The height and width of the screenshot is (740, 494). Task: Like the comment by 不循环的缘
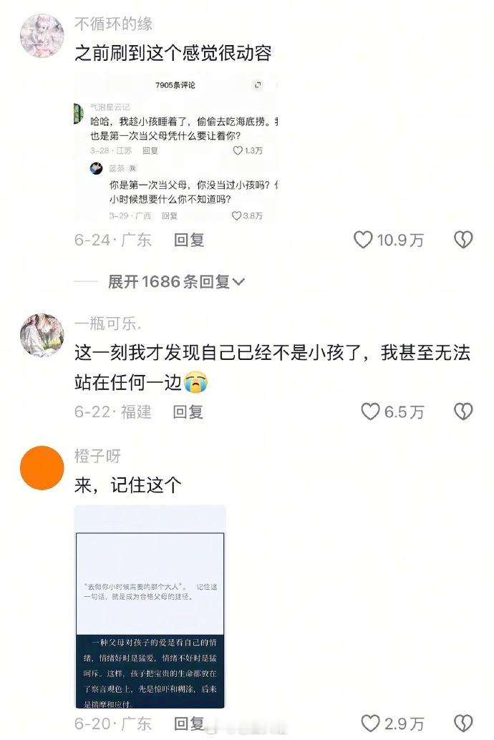pyautogui.click(x=363, y=240)
